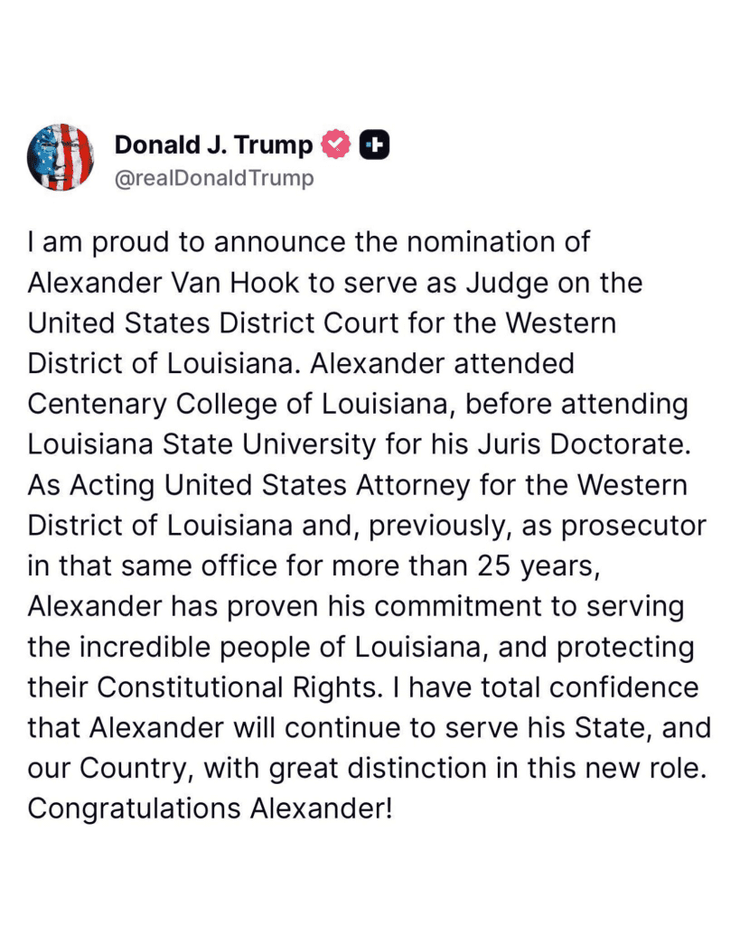Open the Donald J. Trump display name
This screenshot has width=740, height=925.
213,145
